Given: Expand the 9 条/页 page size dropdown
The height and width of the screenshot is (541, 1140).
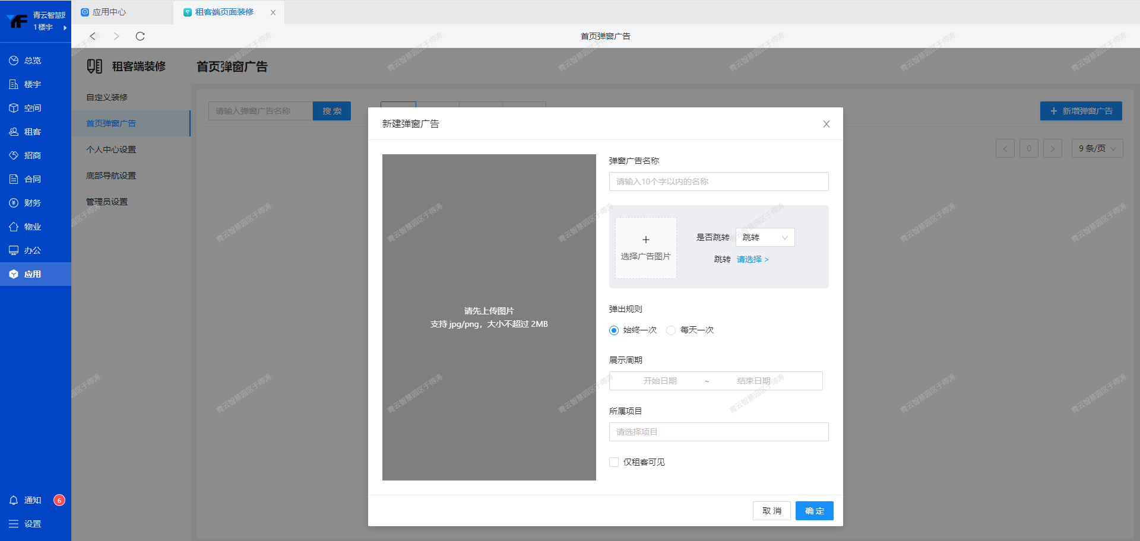Looking at the screenshot, I should point(1097,148).
